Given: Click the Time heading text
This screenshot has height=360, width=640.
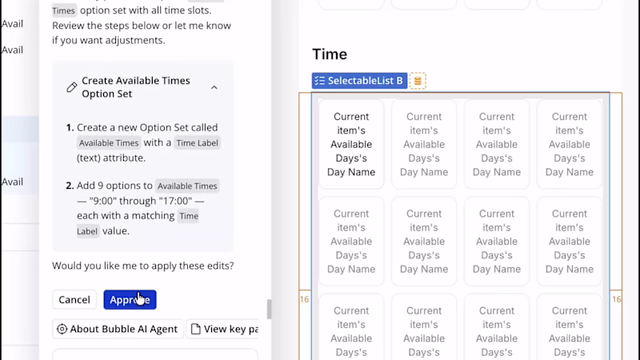Looking at the screenshot, I should [x=330, y=54].
